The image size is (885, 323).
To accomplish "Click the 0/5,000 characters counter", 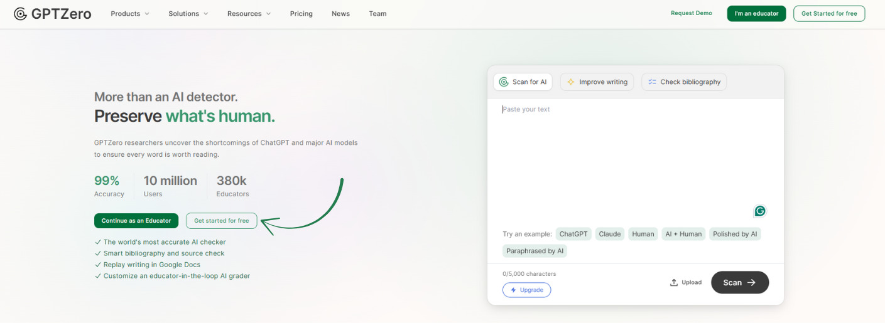I will (529, 274).
